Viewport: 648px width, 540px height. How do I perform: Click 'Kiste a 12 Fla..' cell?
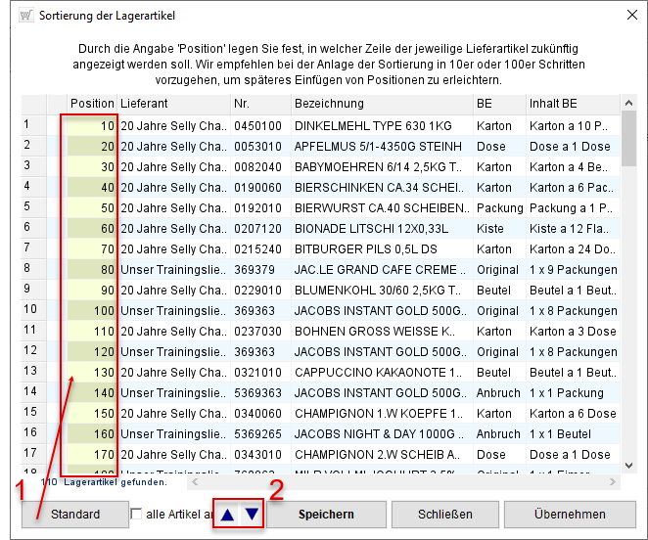click(x=574, y=229)
